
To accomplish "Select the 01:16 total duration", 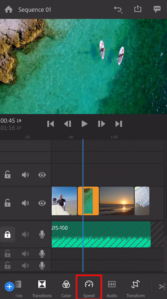I will pos(11,128).
